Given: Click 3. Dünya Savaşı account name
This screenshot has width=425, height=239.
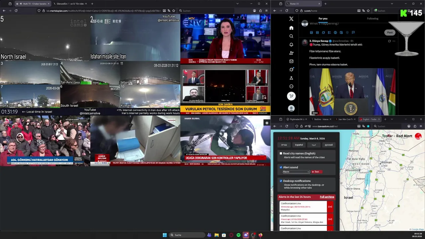Looking at the screenshot, I should pyautogui.click(x=318, y=41).
